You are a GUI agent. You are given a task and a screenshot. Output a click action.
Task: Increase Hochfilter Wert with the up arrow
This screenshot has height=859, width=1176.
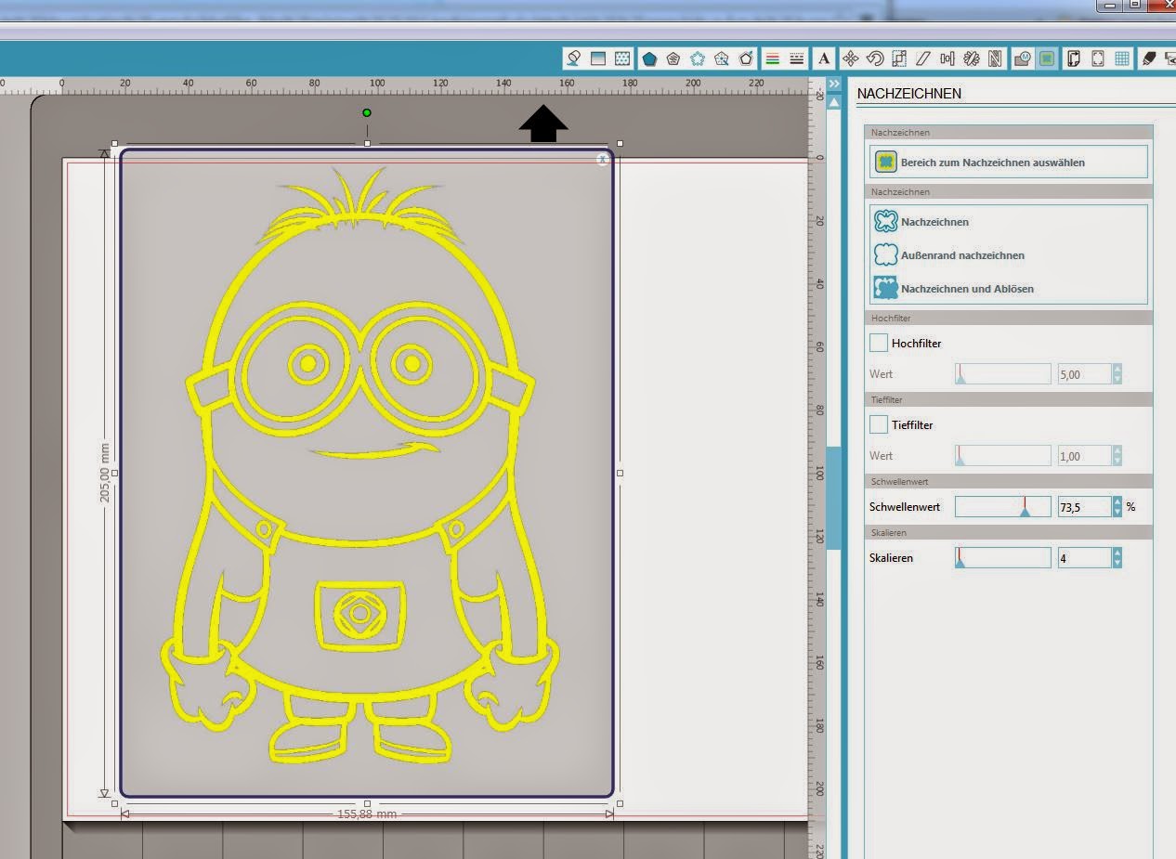click(x=1117, y=369)
